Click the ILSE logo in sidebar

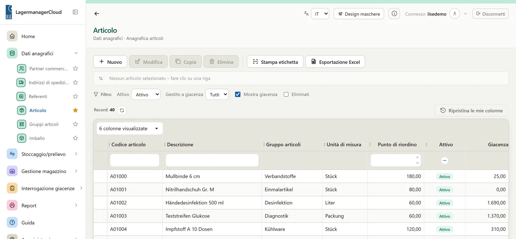(x=9, y=12)
